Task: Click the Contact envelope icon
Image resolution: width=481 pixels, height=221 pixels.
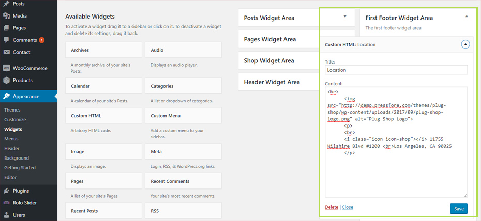Action: point(6,52)
